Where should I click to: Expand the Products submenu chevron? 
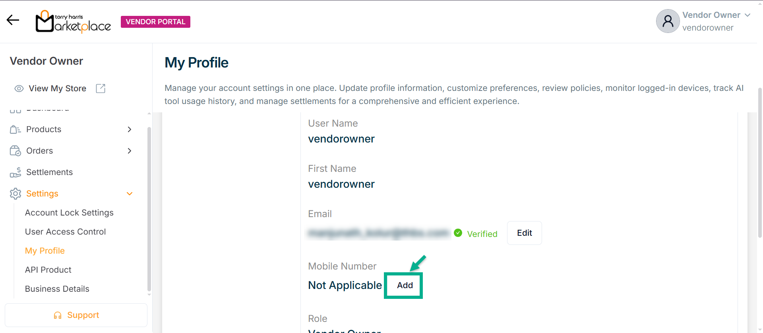pos(129,129)
